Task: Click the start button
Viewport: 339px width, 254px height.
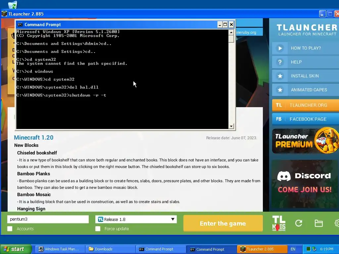Action: [x=16, y=249]
